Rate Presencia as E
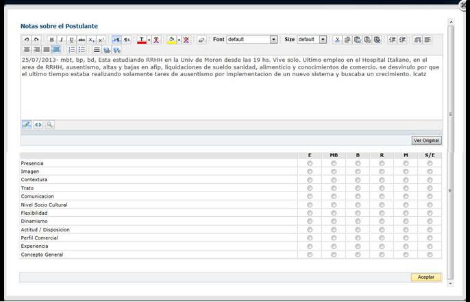Viewport: 470px width, 302px height. [310, 163]
